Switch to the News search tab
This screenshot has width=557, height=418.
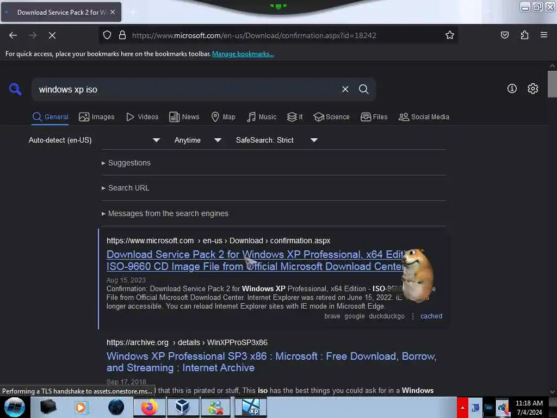pyautogui.click(x=184, y=116)
